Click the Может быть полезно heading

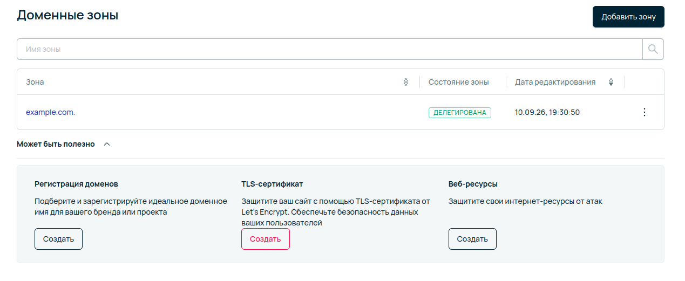pyautogui.click(x=56, y=144)
